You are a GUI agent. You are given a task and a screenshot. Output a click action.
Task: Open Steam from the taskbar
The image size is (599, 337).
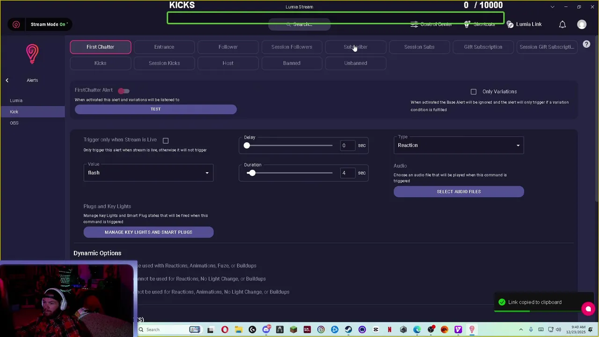tap(348, 330)
